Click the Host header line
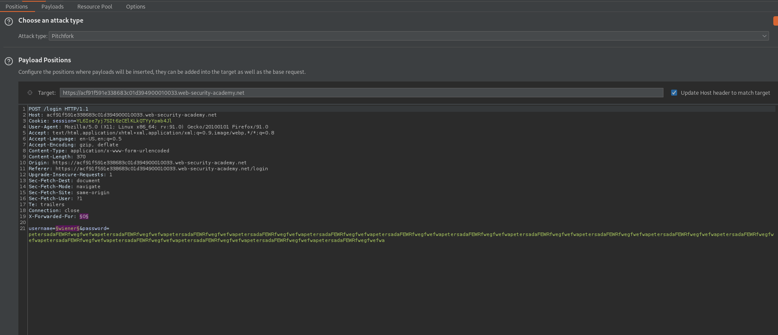Image resolution: width=778 pixels, height=335 pixels. [123, 115]
